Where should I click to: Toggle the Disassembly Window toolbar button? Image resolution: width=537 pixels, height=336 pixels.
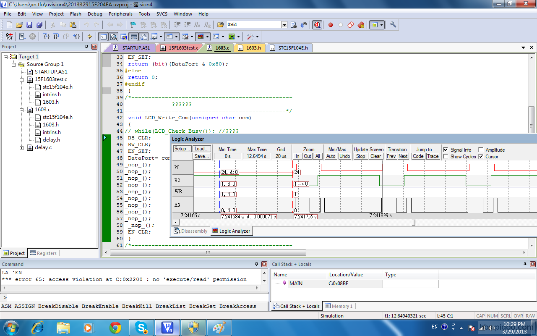113,37
